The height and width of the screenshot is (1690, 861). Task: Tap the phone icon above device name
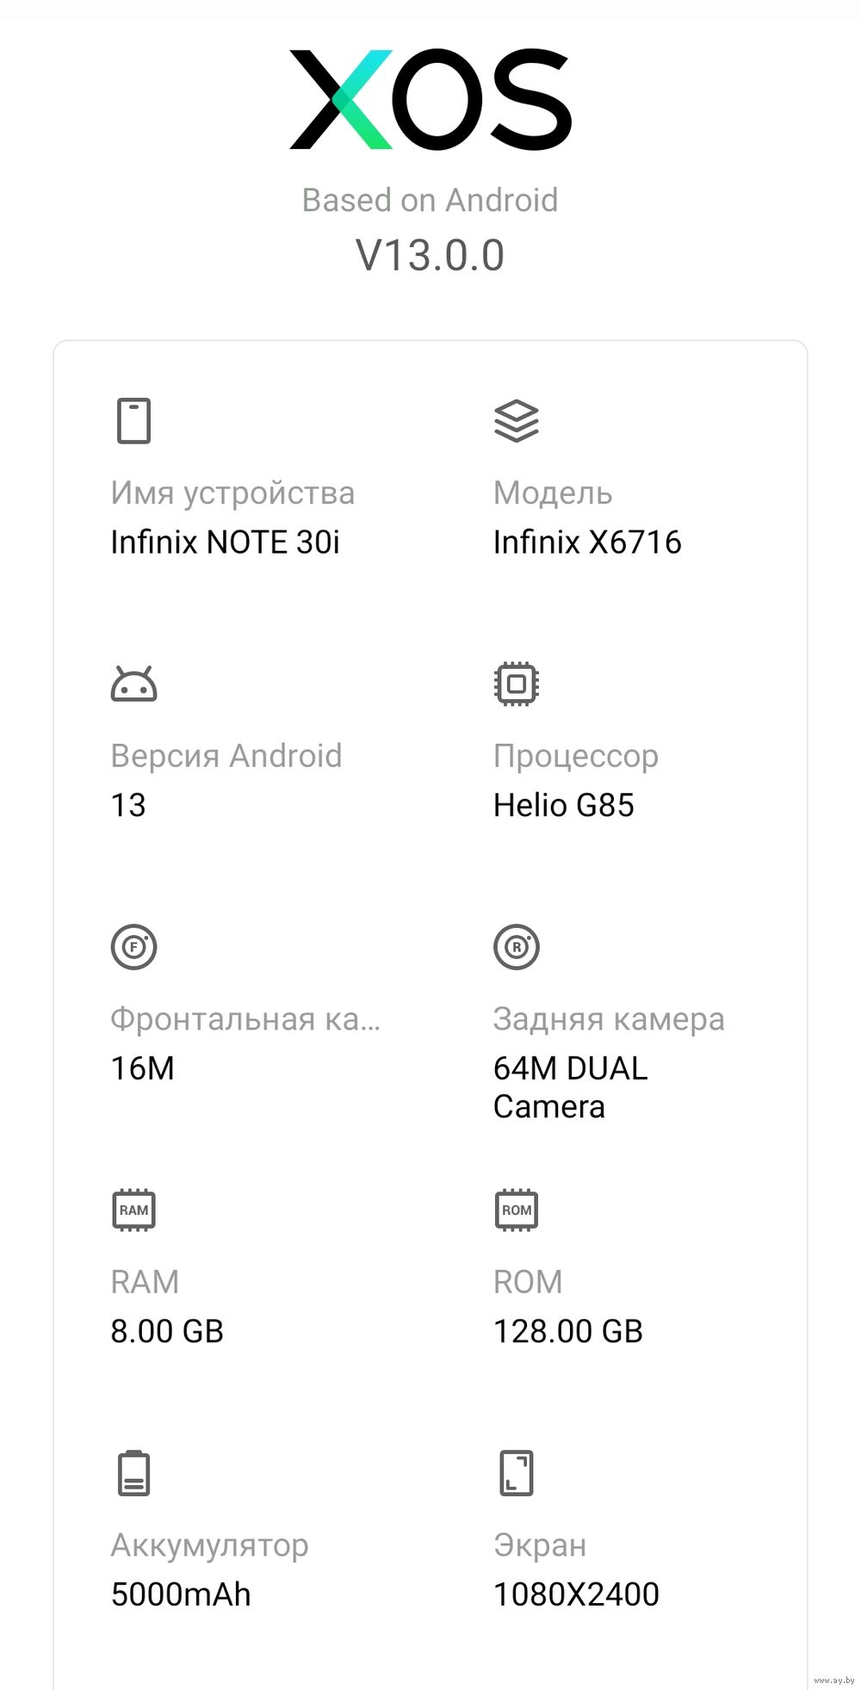tap(133, 421)
